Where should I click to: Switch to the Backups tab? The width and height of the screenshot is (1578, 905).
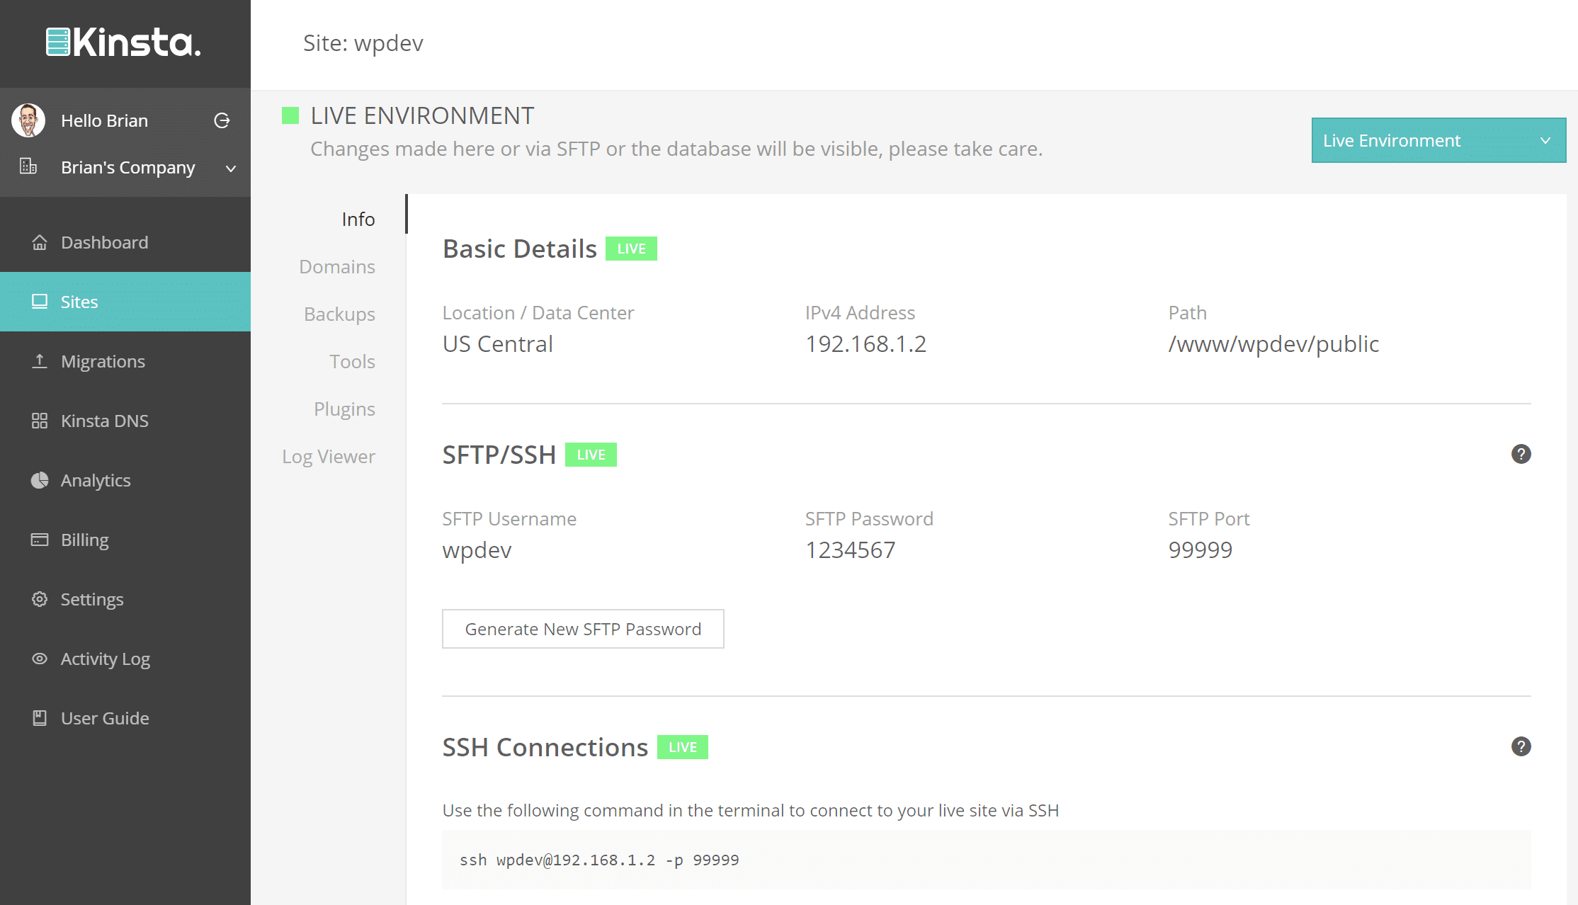339,314
